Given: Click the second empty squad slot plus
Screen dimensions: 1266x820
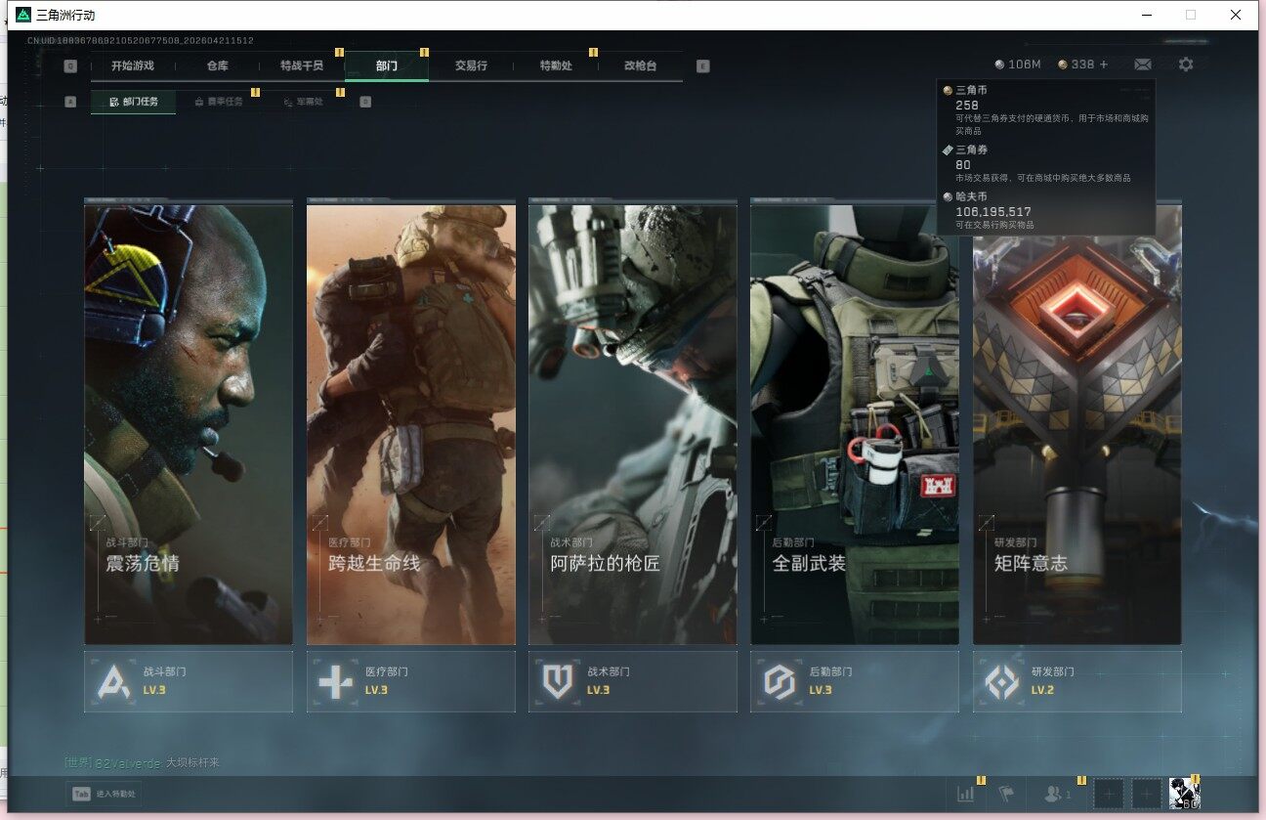Looking at the screenshot, I should pos(1147,795).
